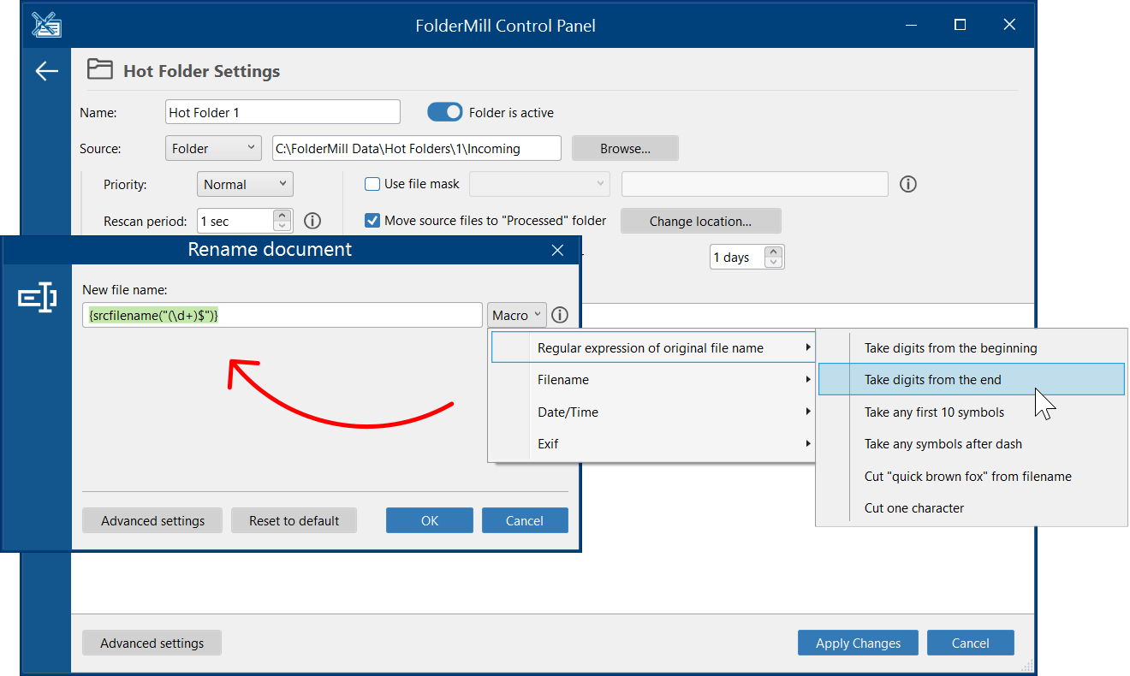This screenshot has width=1130, height=676.
Task: Click the rename document icon in dialog sidebar
Action: 38,298
